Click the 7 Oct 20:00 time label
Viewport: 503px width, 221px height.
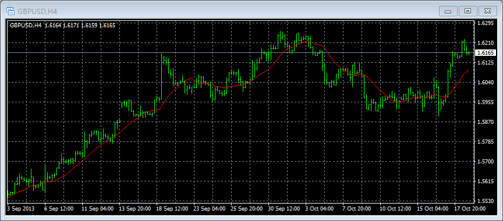[357, 209]
